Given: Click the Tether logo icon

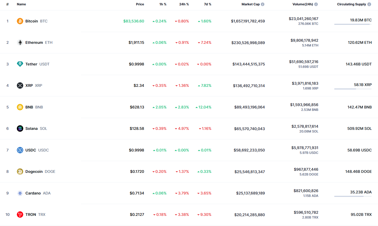Looking at the screenshot, I should click(x=20, y=64).
